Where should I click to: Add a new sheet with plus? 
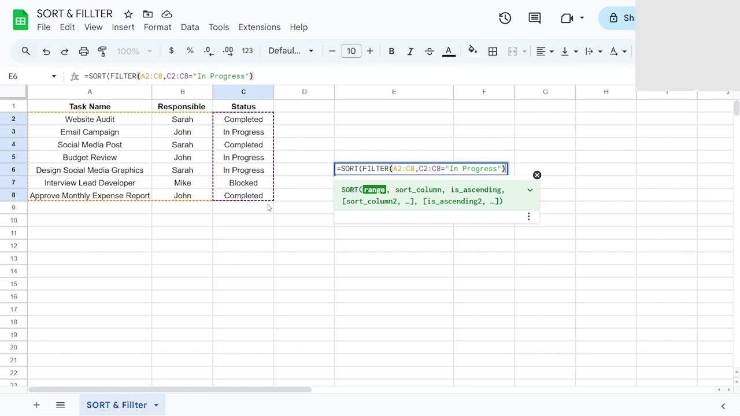36,405
